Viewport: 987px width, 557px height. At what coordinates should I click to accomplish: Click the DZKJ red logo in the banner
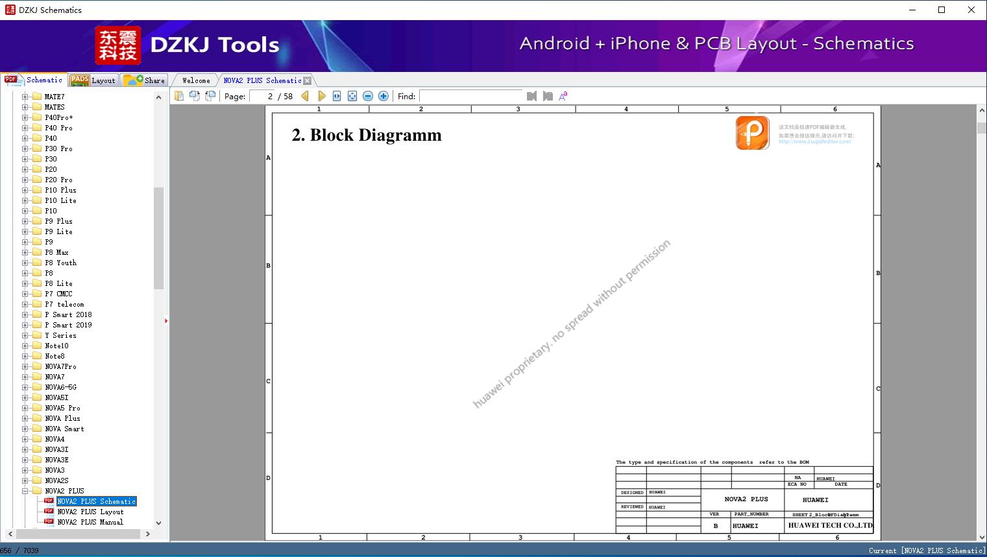point(118,45)
